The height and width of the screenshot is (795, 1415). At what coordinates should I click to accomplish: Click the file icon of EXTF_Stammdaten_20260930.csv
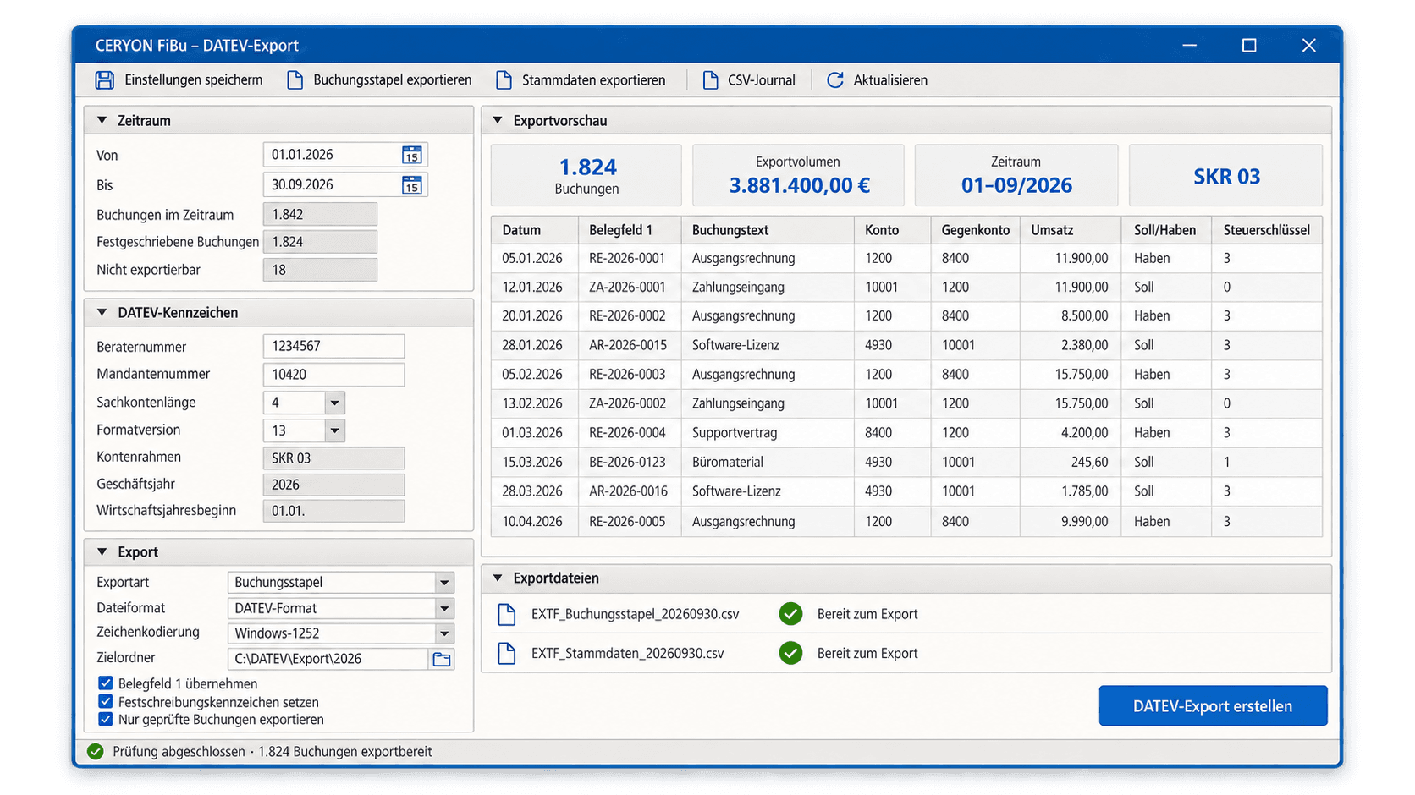[x=507, y=653]
